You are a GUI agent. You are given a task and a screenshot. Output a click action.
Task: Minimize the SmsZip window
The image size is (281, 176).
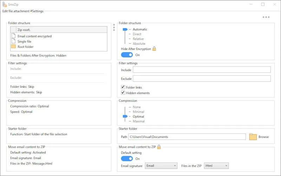pos(251,4)
